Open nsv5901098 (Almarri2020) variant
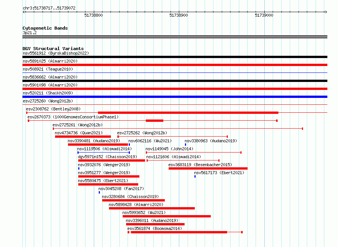The image size is (338, 247). coord(50,85)
